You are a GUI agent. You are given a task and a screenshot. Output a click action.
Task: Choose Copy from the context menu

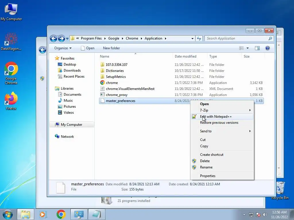click(222, 146)
